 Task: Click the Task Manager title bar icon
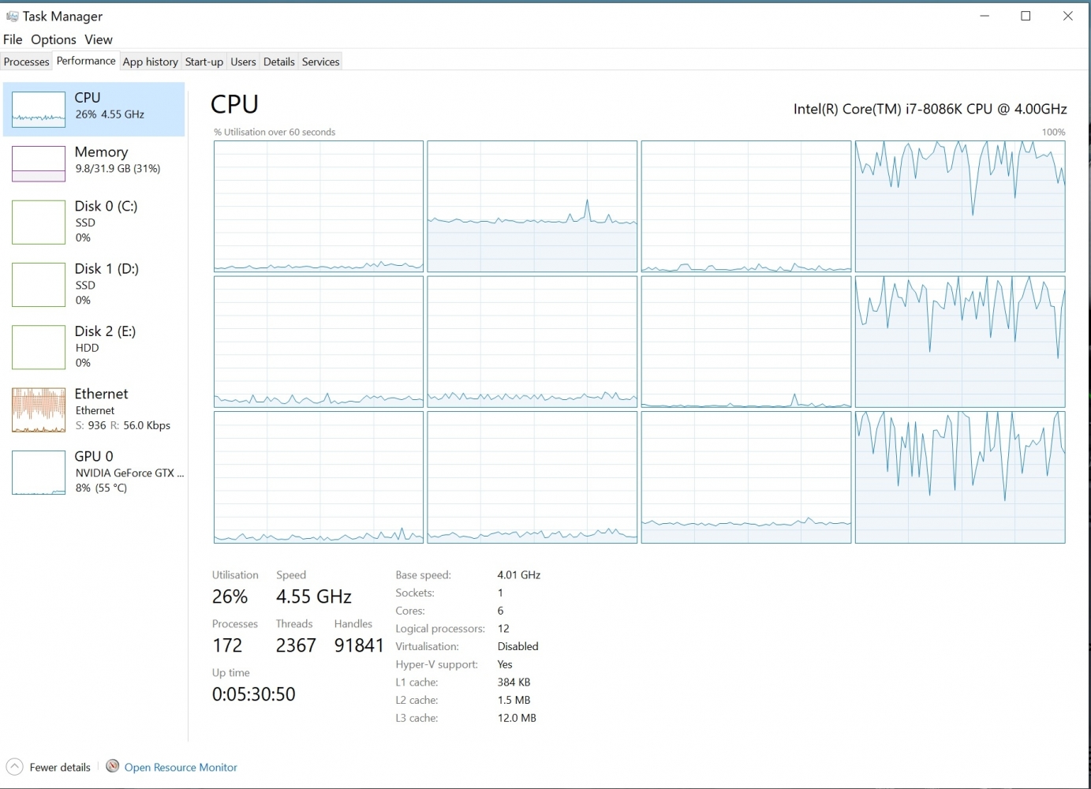[x=12, y=16]
